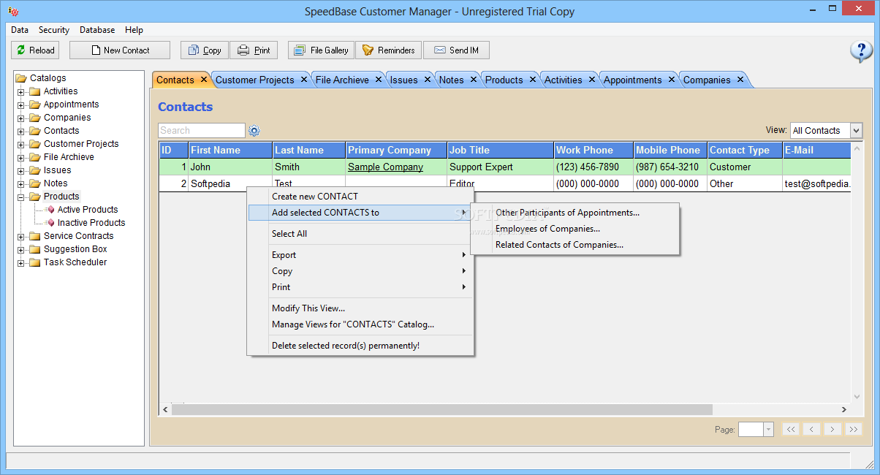Sort by the Last Name column
Viewport: 880px width, 475px height.
point(309,150)
